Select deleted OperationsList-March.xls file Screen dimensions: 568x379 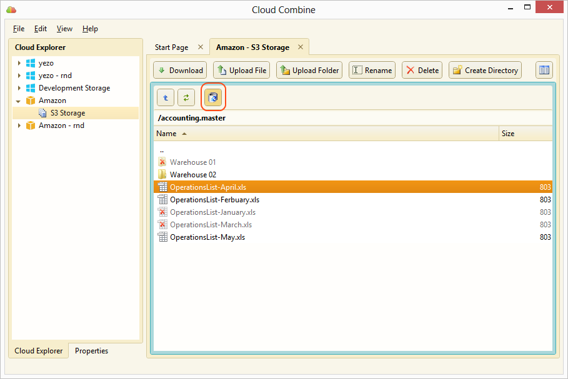353,225
